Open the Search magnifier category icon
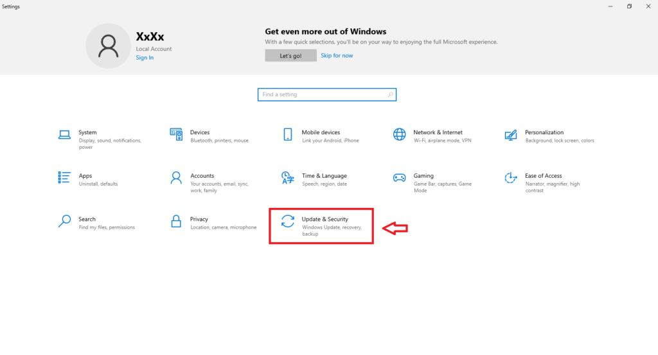Viewport: 658px width, 355px height. [64, 221]
